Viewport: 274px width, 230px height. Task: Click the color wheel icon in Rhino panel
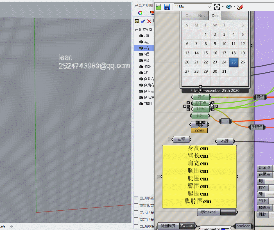click(x=140, y=13)
